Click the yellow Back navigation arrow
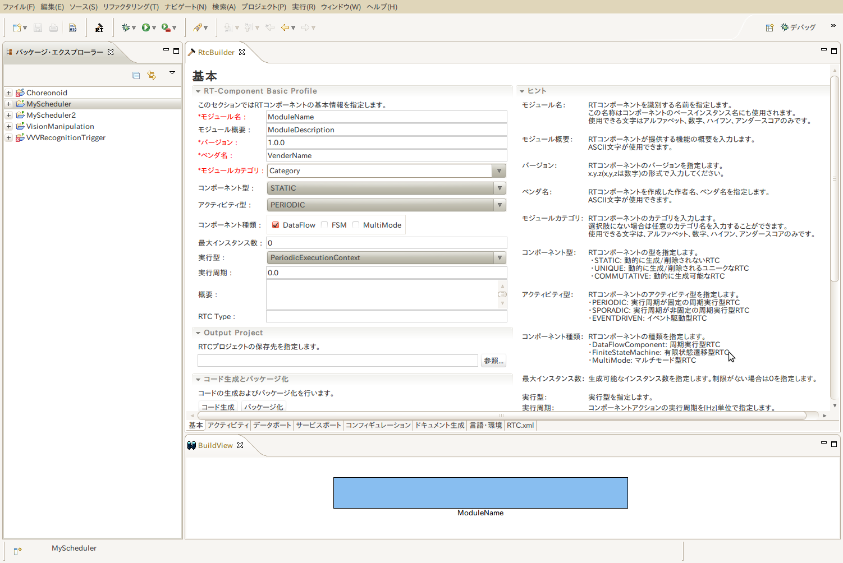This screenshot has width=843, height=563. 285,27
